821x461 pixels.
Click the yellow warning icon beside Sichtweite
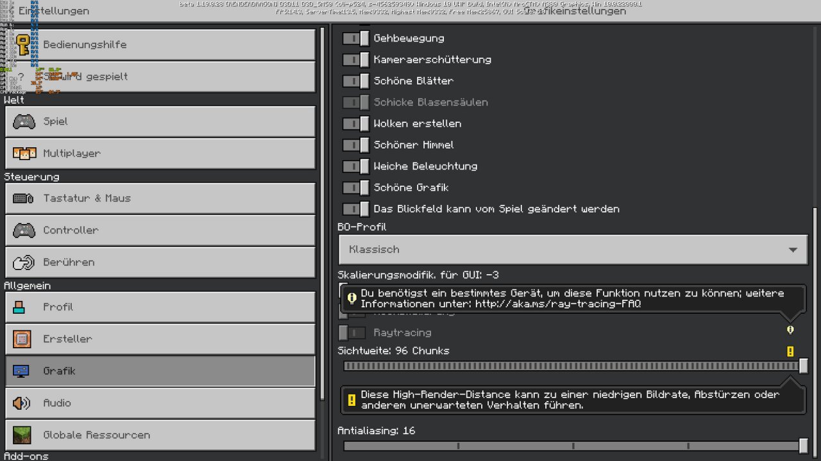[x=790, y=352]
